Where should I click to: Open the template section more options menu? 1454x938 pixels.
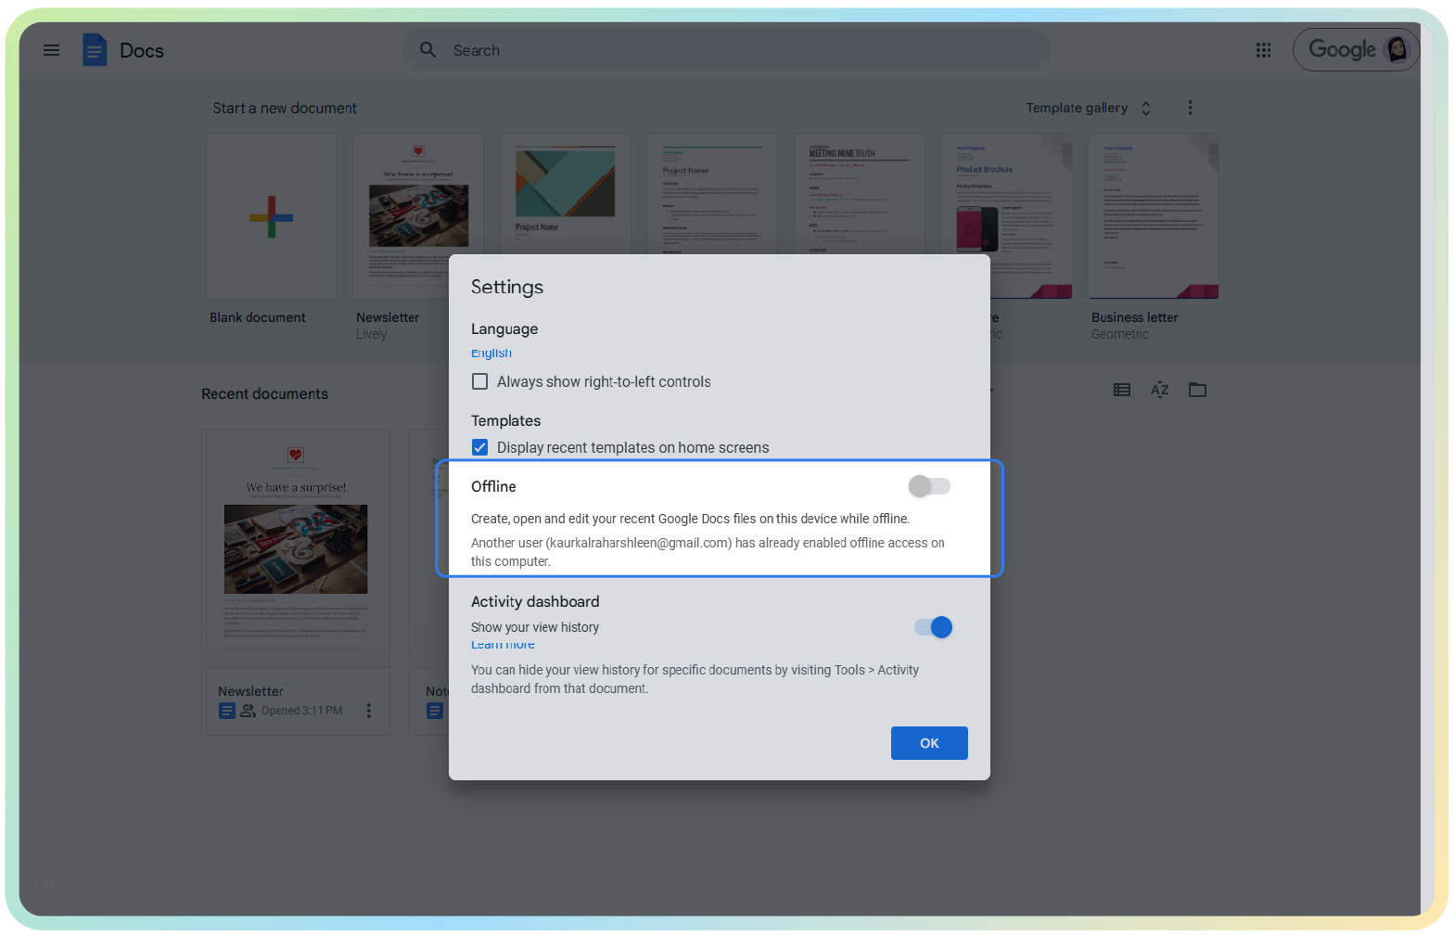1191,108
